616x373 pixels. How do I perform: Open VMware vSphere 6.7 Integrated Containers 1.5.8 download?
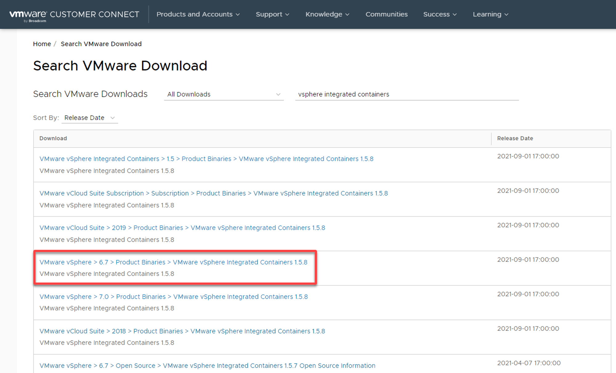click(173, 262)
